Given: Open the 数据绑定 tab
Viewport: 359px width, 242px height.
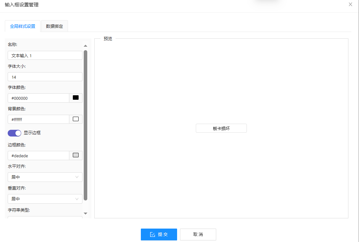Looking at the screenshot, I should pos(54,26).
